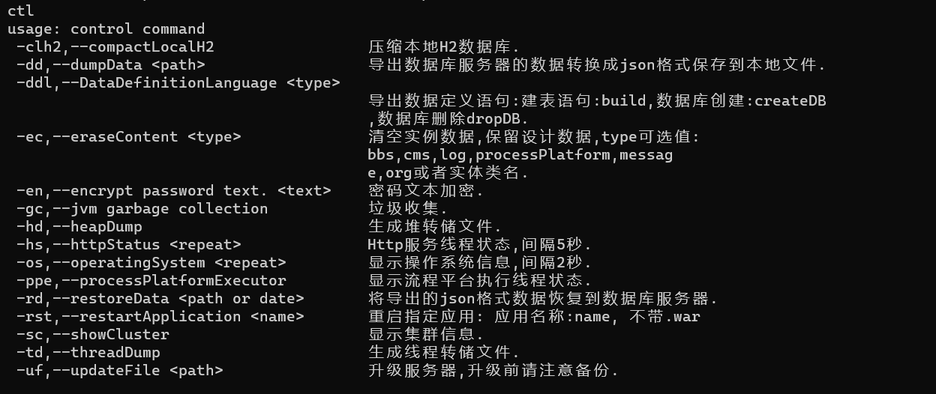The image size is (936, 394).
Task: Click the -ec,--eraseContent <type> option
Action: [129, 137]
